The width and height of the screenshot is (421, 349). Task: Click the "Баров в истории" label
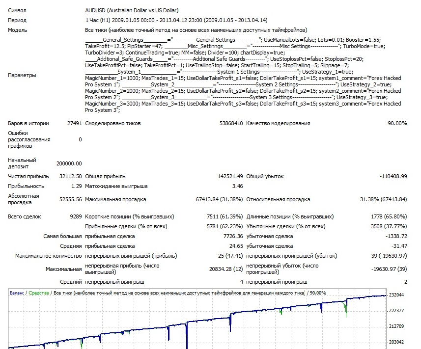coord(28,123)
